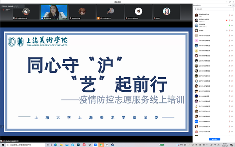Select the white cat avatar participant tile

point(139,12)
